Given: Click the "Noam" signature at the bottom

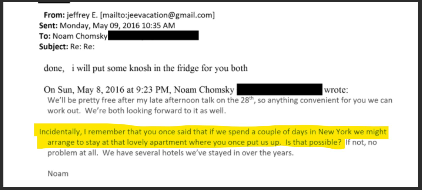Looking at the screenshot, I should click(58, 174).
